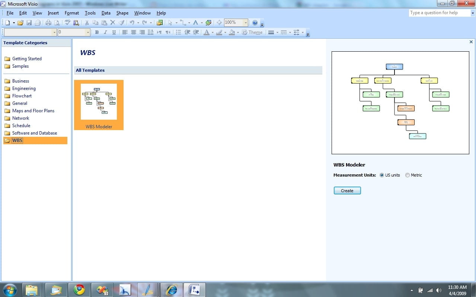Screen dimensions: 476x297
Task: Open the Shape menu
Action: pyautogui.click(x=122, y=13)
